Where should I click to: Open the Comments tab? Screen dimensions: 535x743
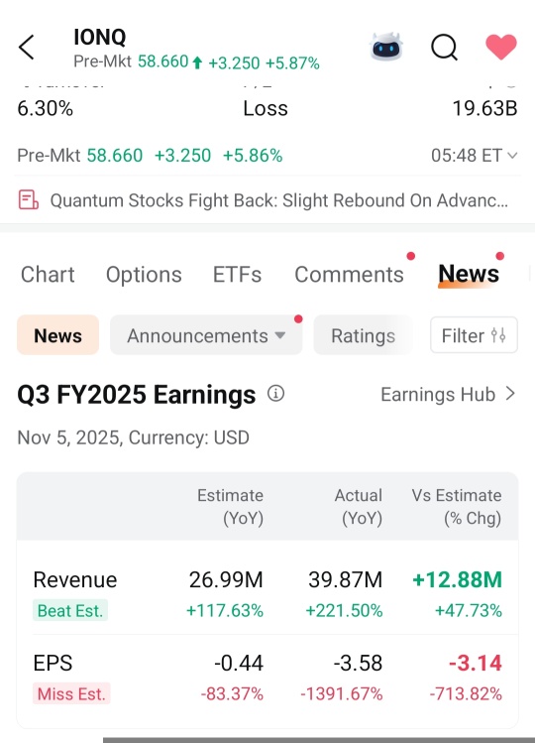(349, 275)
